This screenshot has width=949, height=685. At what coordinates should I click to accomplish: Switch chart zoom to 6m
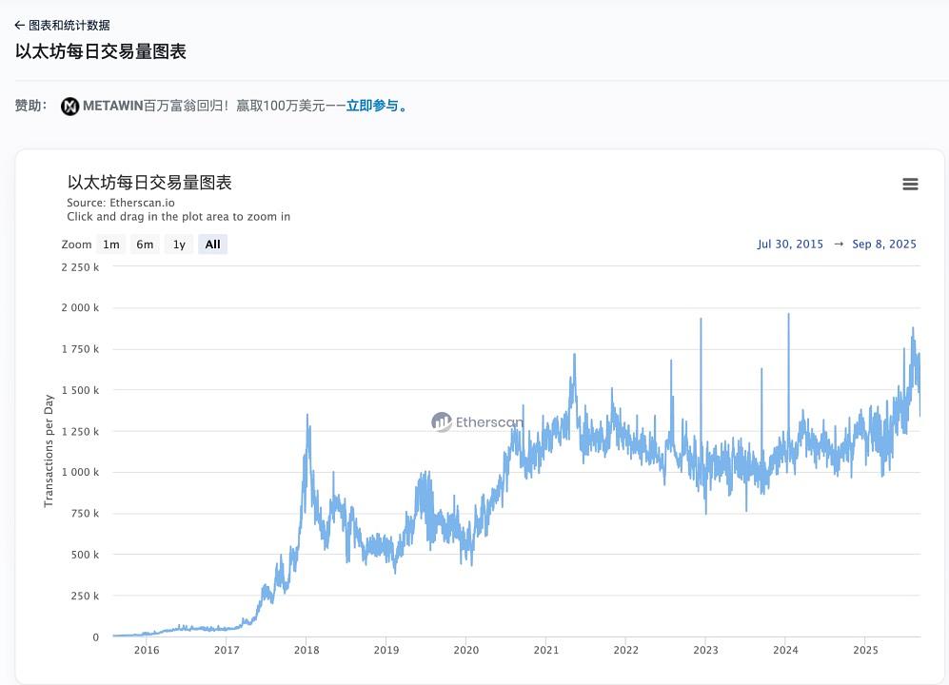145,245
